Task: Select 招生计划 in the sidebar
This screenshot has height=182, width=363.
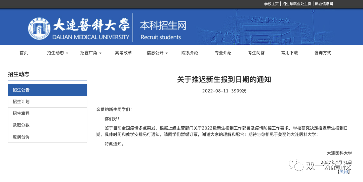Action: pos(47,102)
